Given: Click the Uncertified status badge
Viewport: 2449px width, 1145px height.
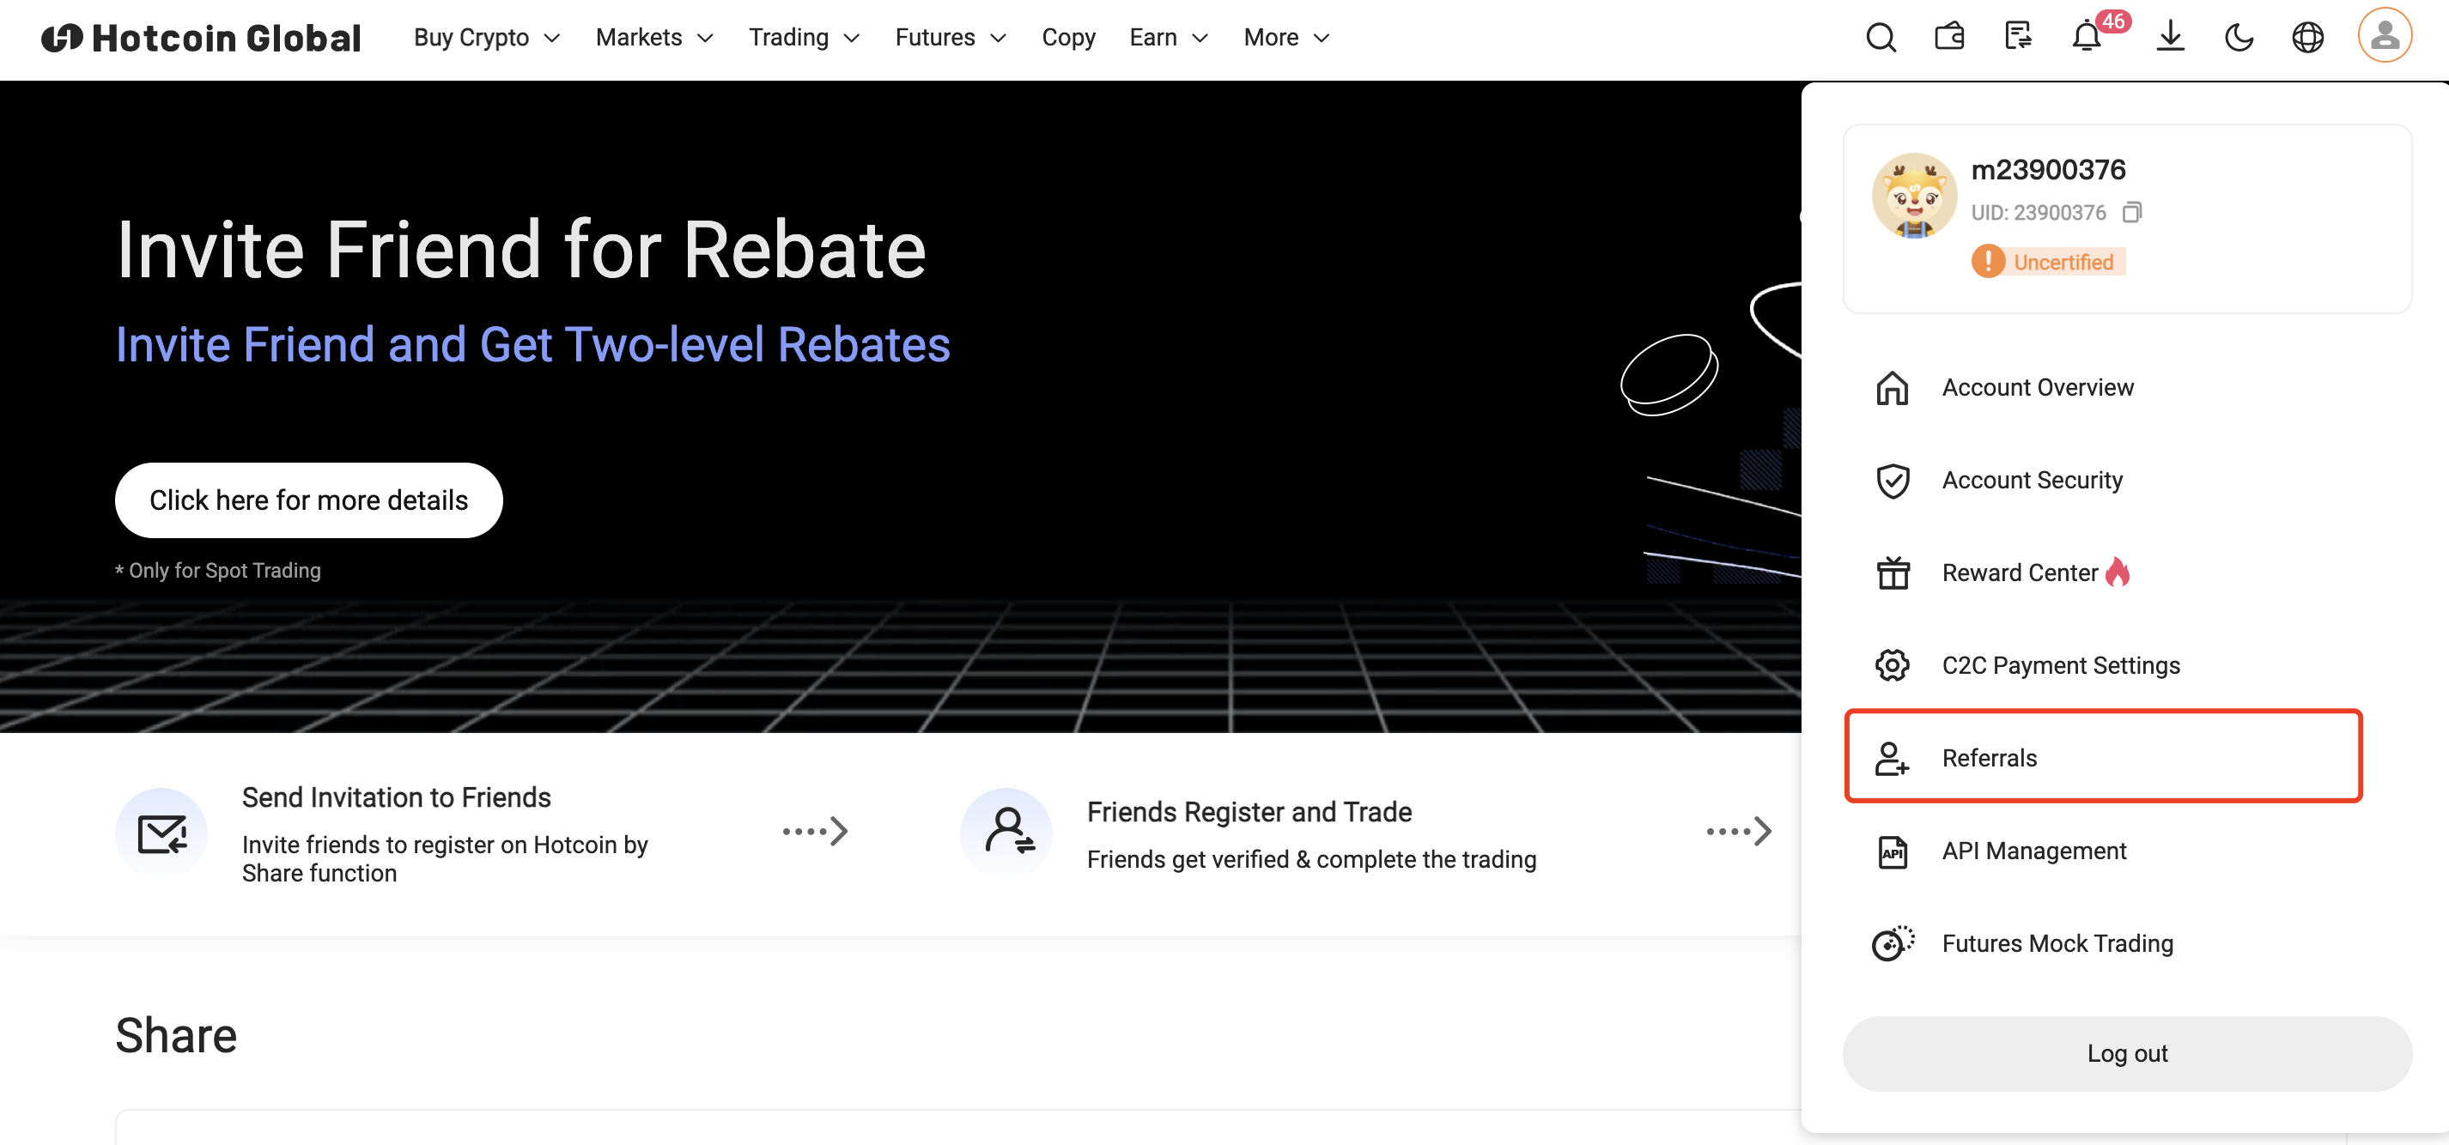Looking at the screenshot, I should tap(2048, 261).
